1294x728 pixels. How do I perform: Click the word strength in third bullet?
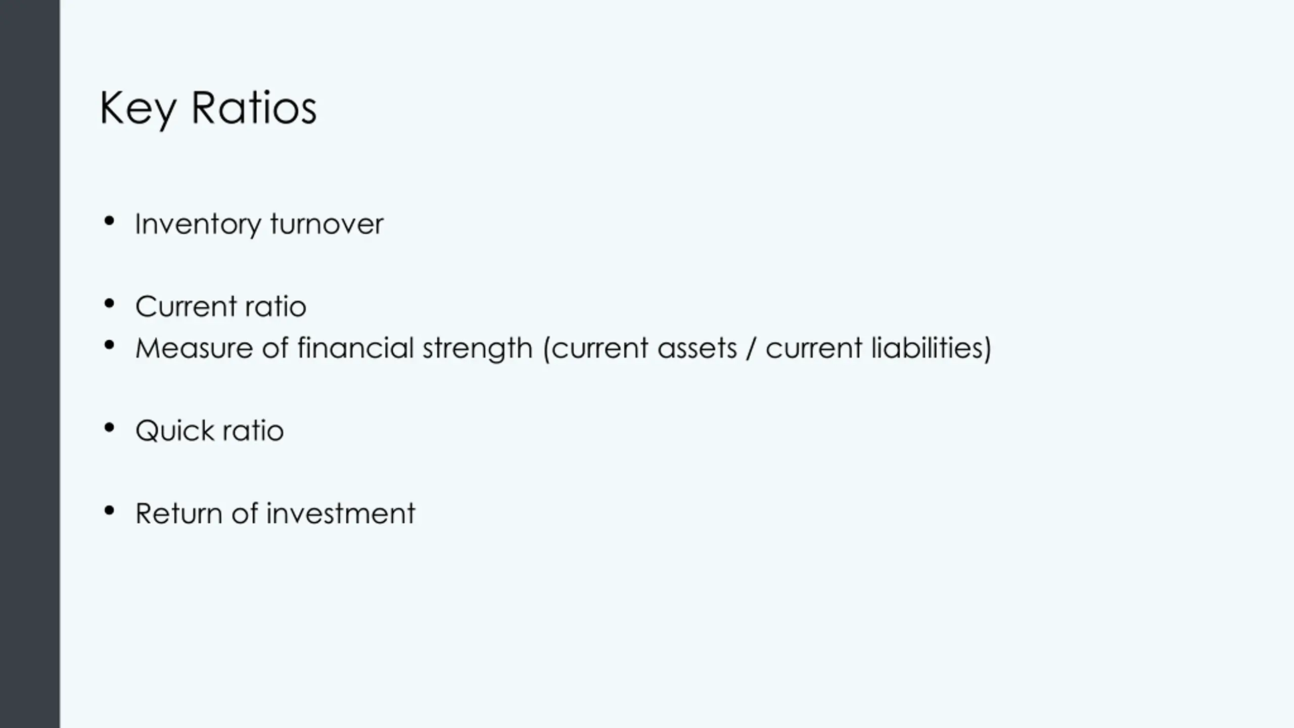[x=477, y=349]
